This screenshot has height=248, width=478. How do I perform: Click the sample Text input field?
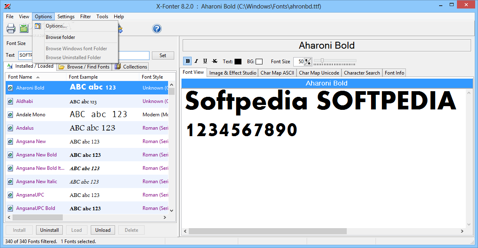click(84, 55)
